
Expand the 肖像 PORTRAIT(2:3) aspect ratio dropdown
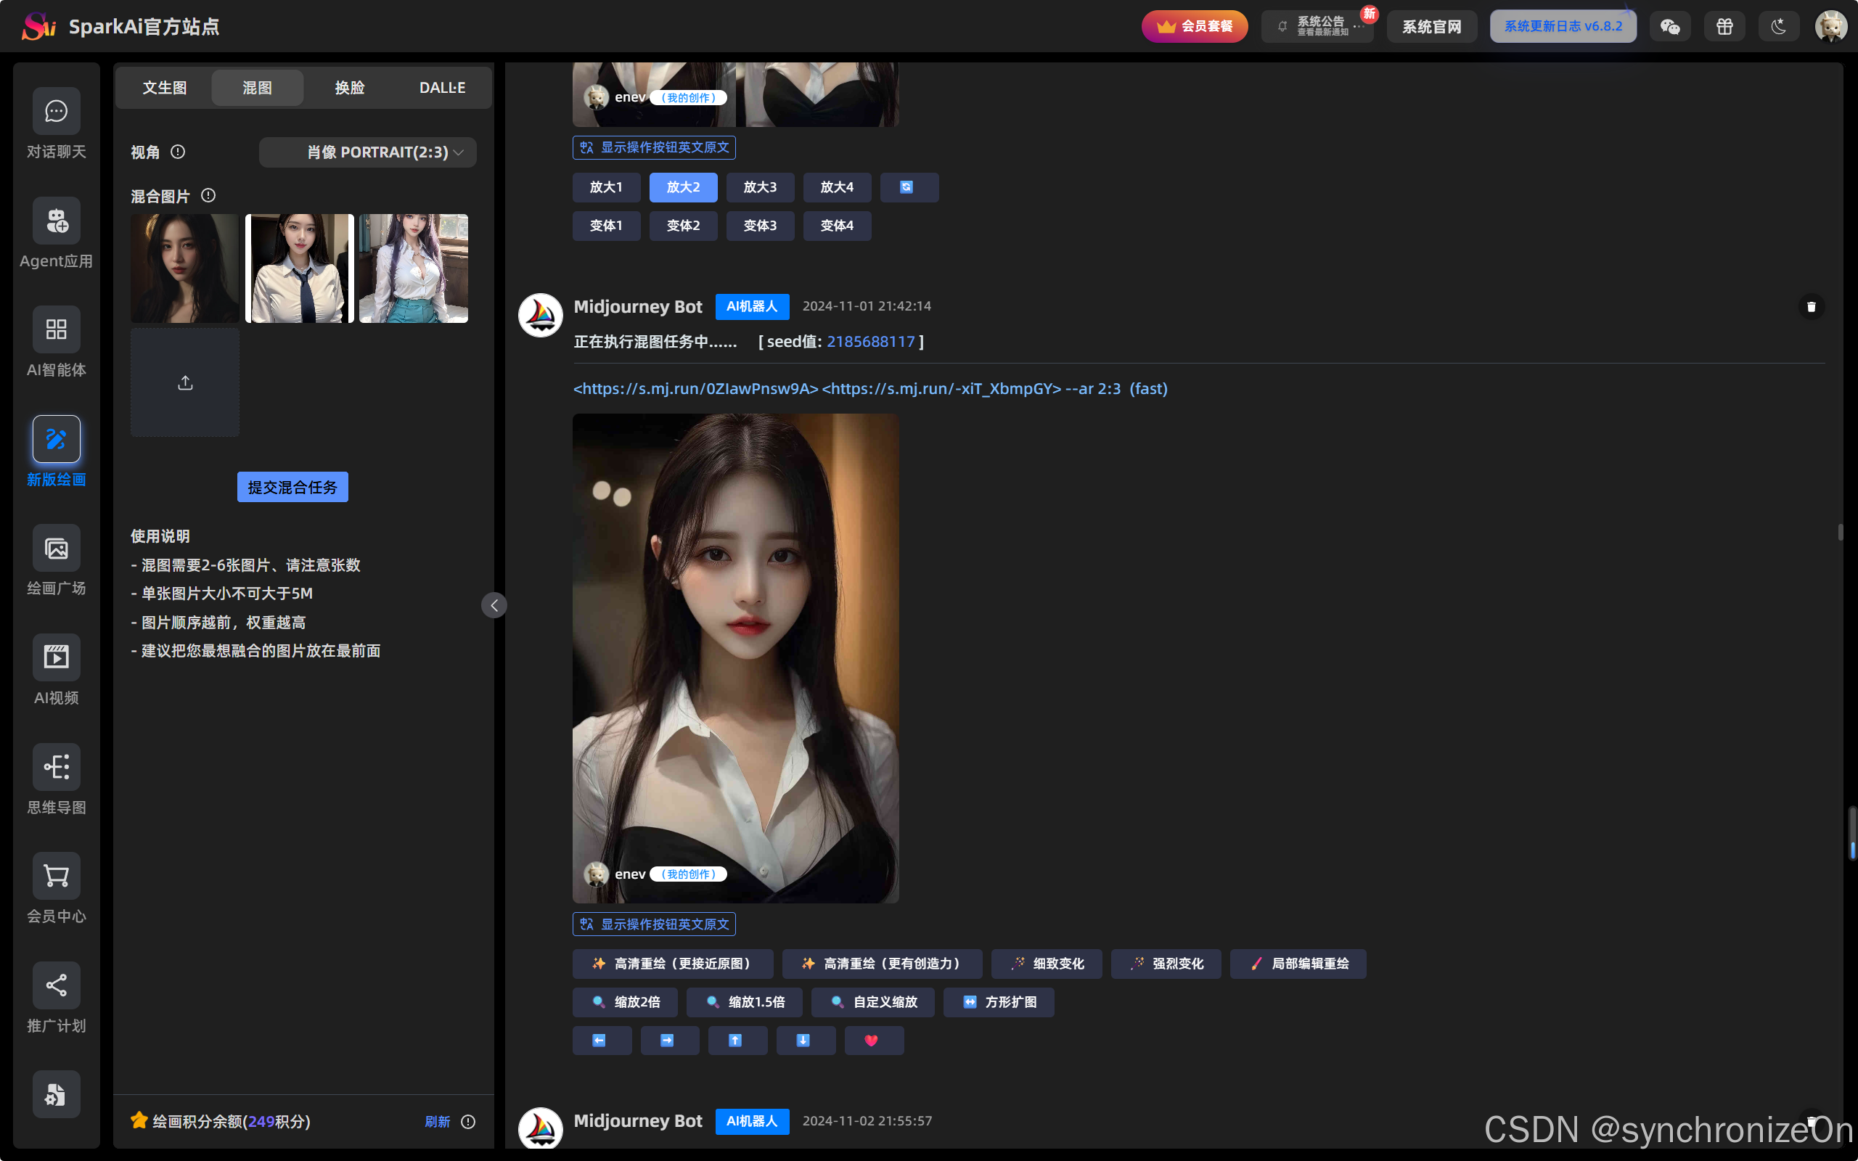pyautogui.click(x=368, y=152)
